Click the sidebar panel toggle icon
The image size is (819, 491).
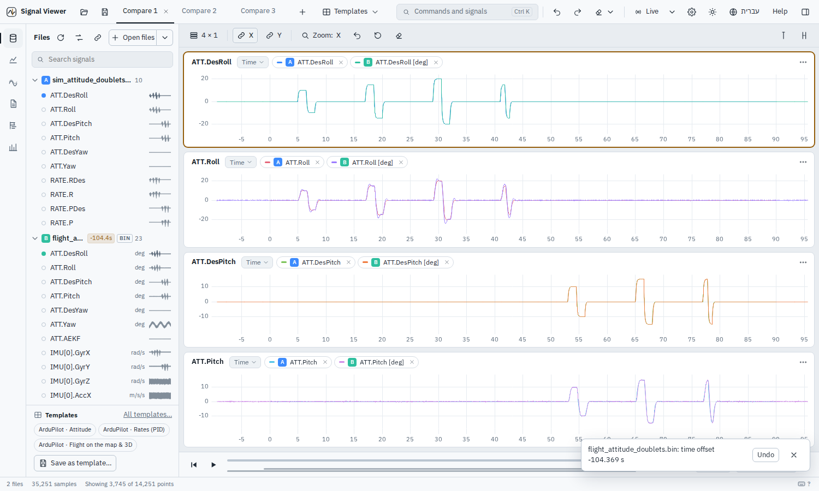pyautogui.click(x=805, y=11)
